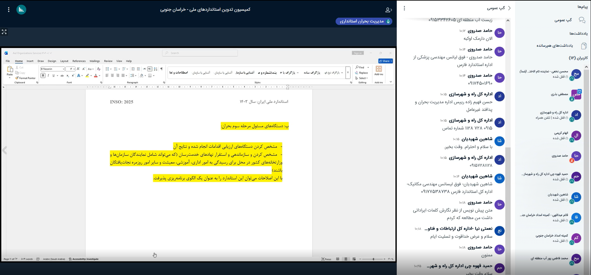Toggle Bold formatting in the Font group

coord(43,76)
